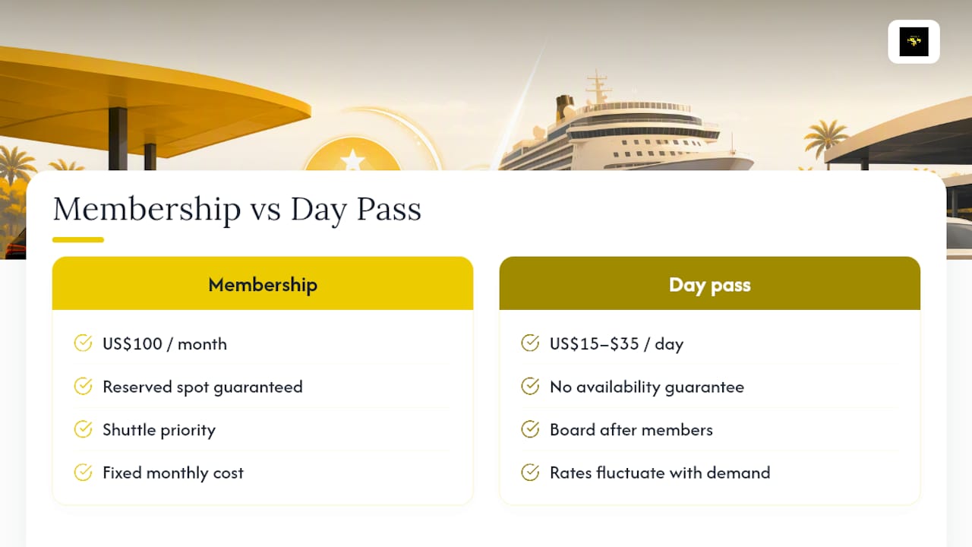Click check icon beside US$15–$35 / day
Screen dimensions: 972x547
pos(530,343)
